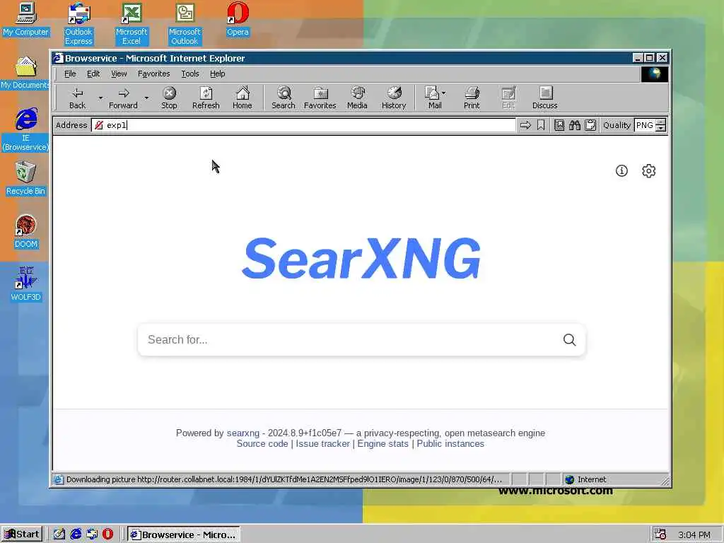The image size is (724, 543).
Task: Open the Source code link
Action: pyautogui.click(x=262, y=444)
